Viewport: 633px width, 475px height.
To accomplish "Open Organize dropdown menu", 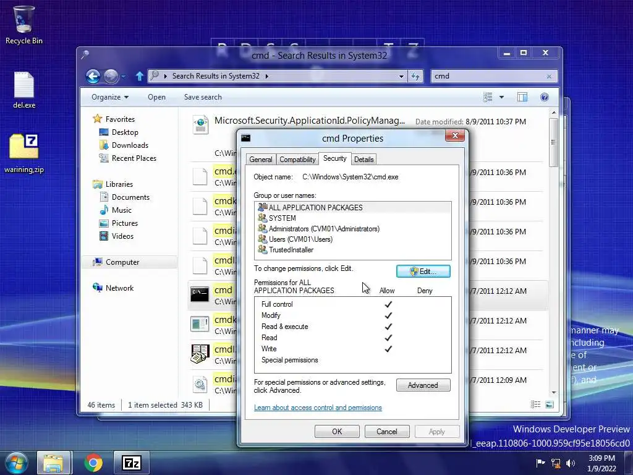I will pos(110,97).
